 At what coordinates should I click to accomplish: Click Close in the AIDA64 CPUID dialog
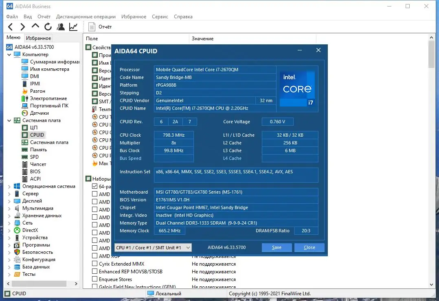(x=309, y=247)
